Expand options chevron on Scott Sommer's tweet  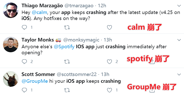click(179, 74)
